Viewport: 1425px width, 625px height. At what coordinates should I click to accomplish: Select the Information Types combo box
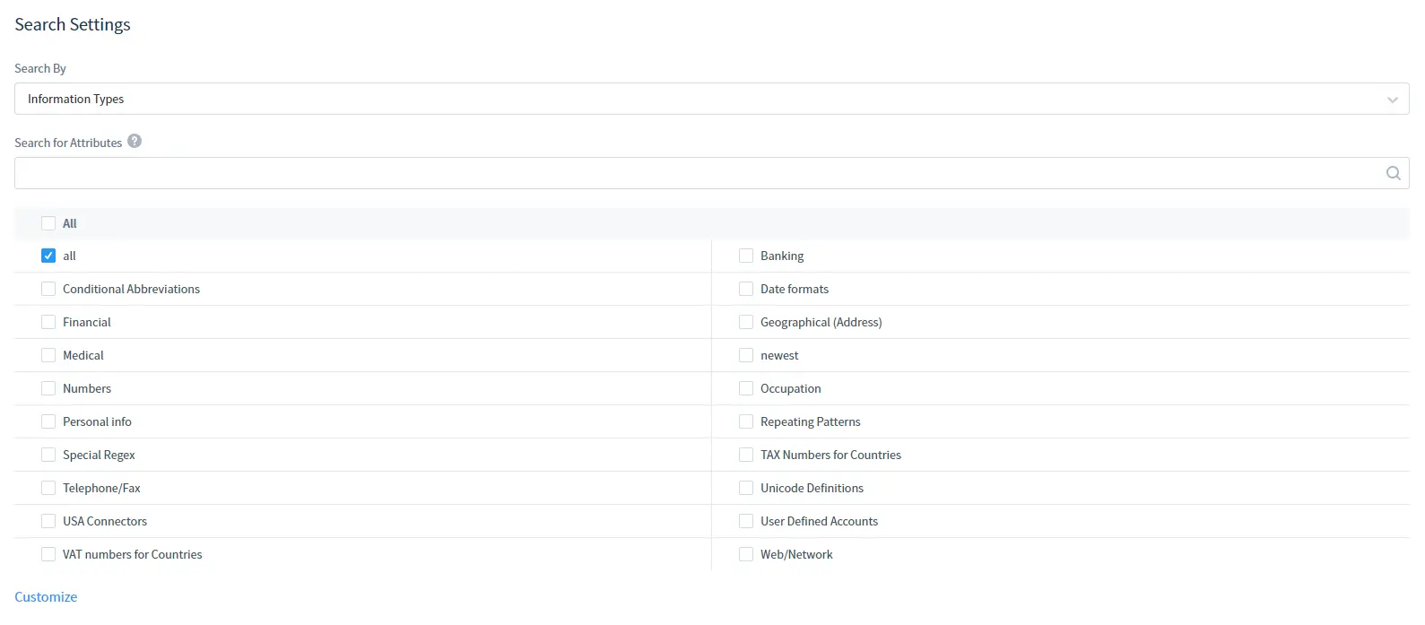[699, 99]
